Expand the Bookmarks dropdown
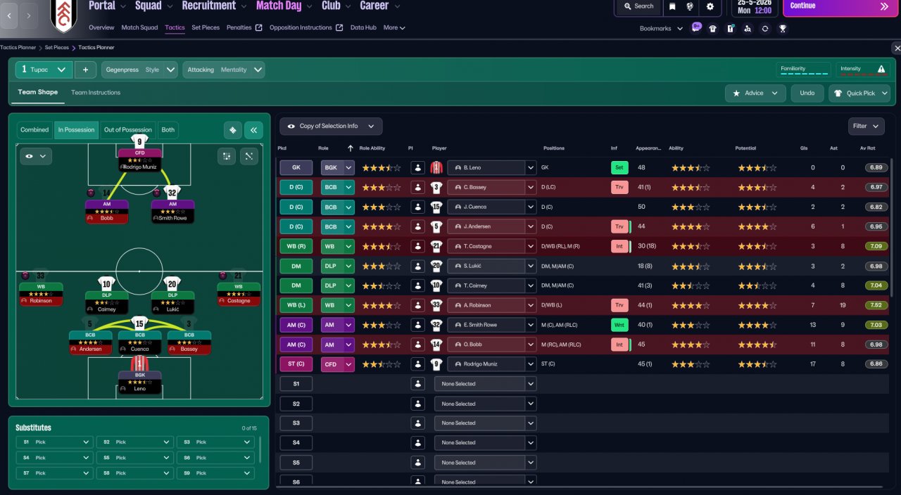Image resolution: width=901 pixels, height=495 pixels. click(661, 29)
